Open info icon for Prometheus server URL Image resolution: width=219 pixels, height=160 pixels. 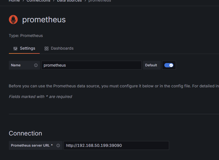tap(58, 146)
